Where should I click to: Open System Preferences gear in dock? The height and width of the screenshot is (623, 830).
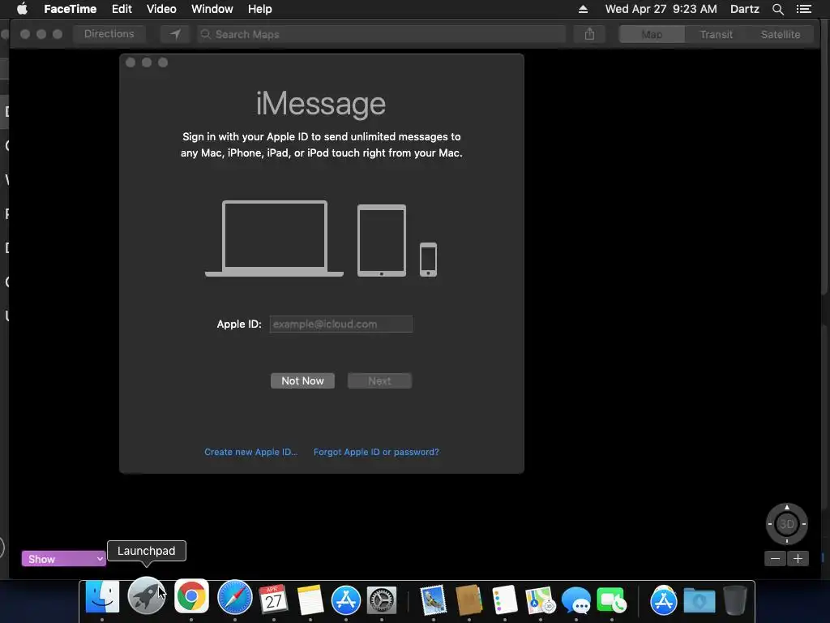382,599
